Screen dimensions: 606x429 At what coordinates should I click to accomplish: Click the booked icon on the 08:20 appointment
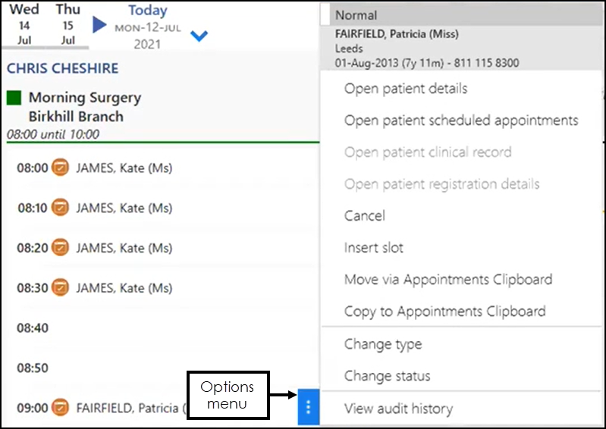(60, 248)
